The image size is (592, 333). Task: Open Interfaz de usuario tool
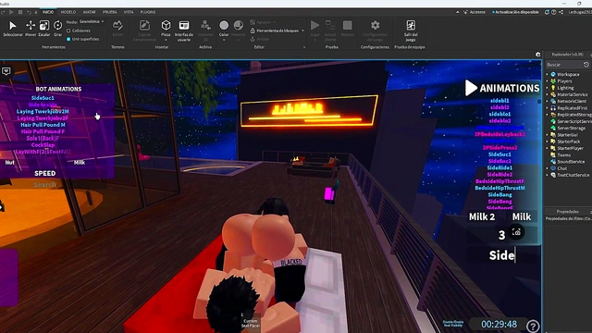pyautogui.click(x=184, y=31)
